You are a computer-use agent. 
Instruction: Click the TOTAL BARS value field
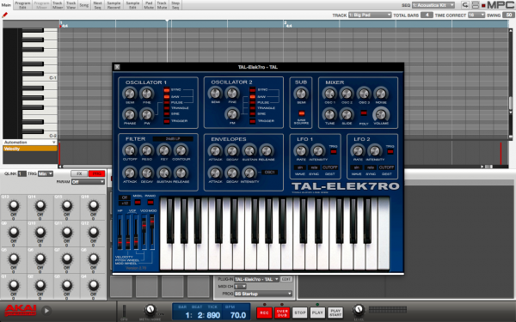[427, 15]
